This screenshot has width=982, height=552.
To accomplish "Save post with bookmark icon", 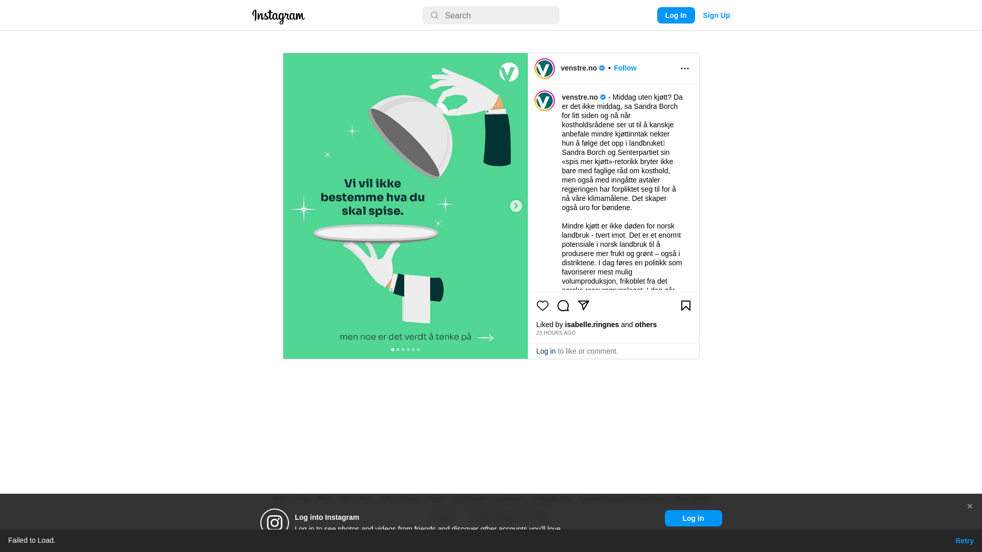I will pyautogui.click(x=685, y=306).
